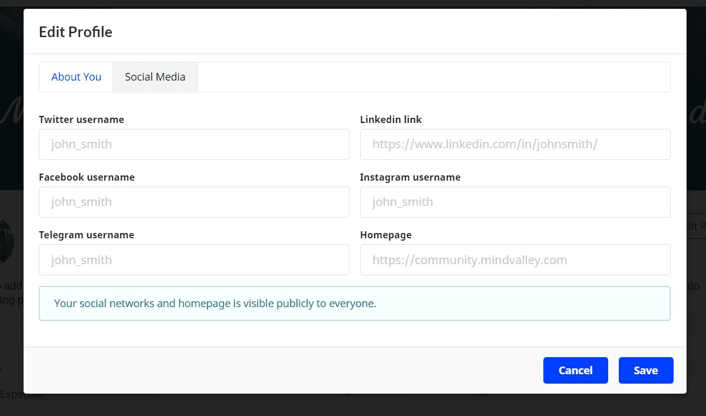
Task: Click the public visibility notice banner
Action: coord(355,304)
